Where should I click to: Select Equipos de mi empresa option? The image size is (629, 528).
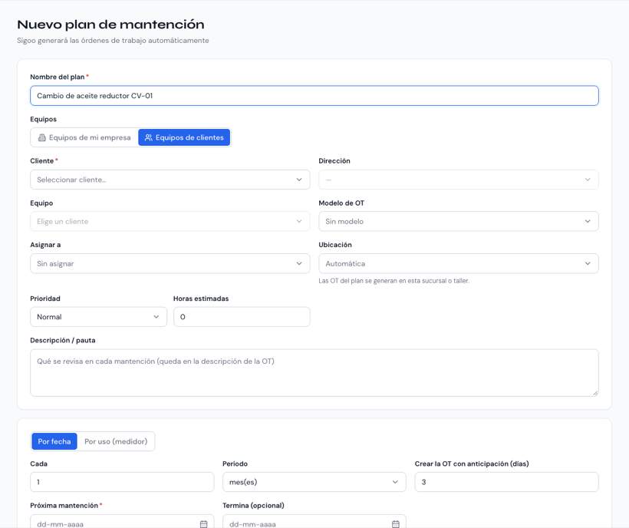click(84, 137)
